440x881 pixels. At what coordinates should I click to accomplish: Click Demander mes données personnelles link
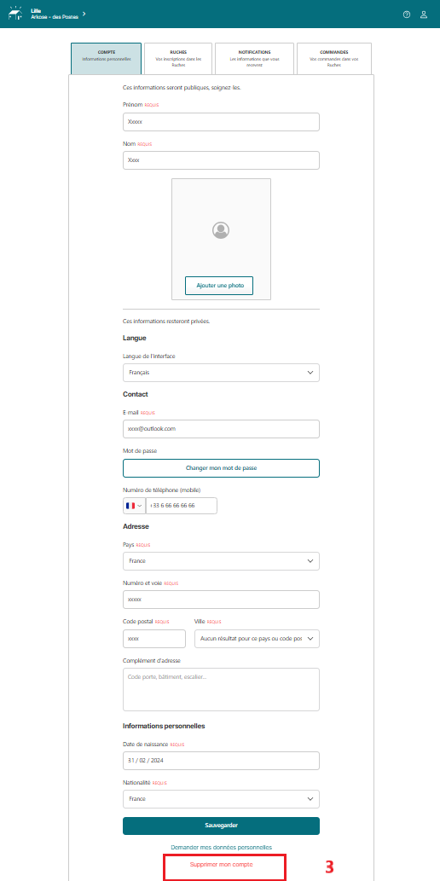222,847
